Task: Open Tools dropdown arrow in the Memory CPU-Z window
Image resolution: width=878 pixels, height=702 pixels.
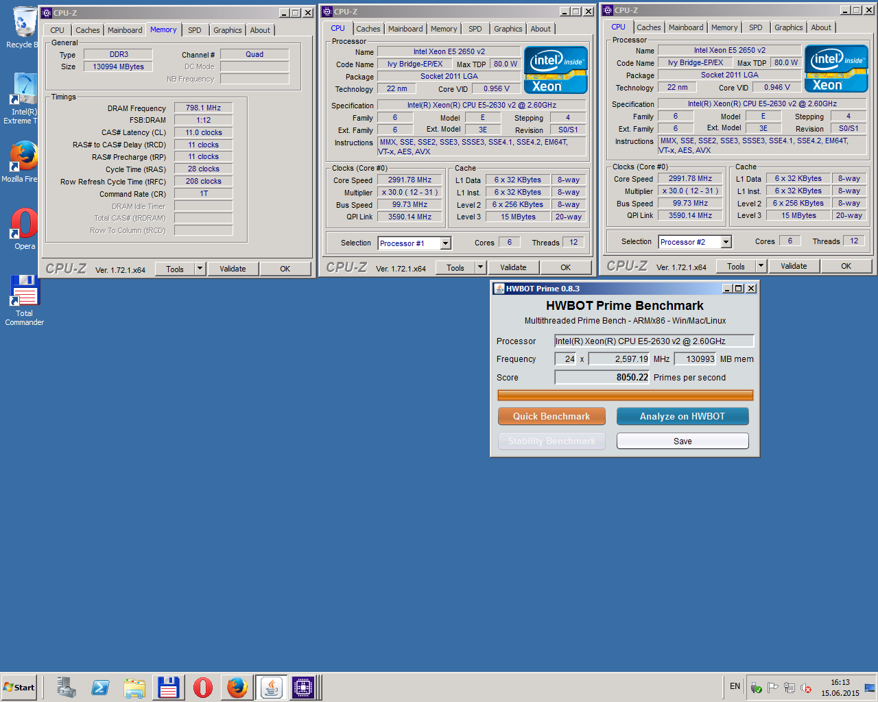Action: click(200, 269)
